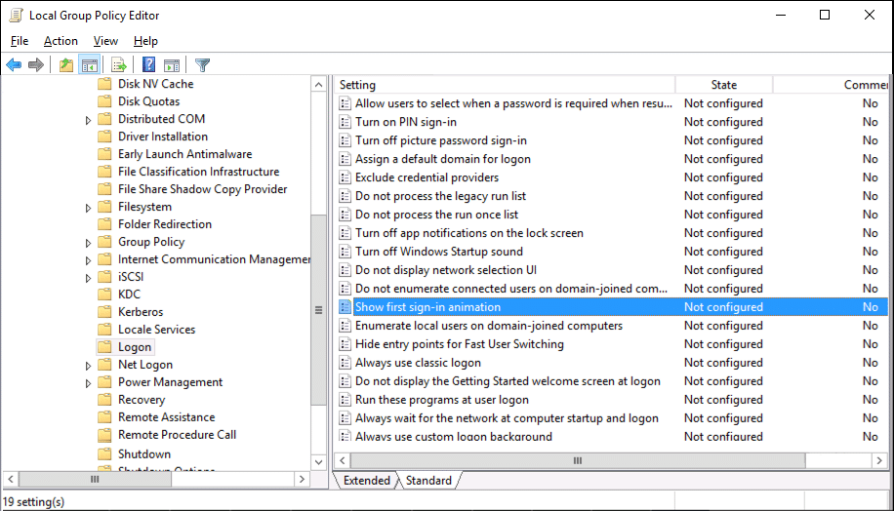
Task: Expand the Internet Communication Management node
Action: click(88, 260)
